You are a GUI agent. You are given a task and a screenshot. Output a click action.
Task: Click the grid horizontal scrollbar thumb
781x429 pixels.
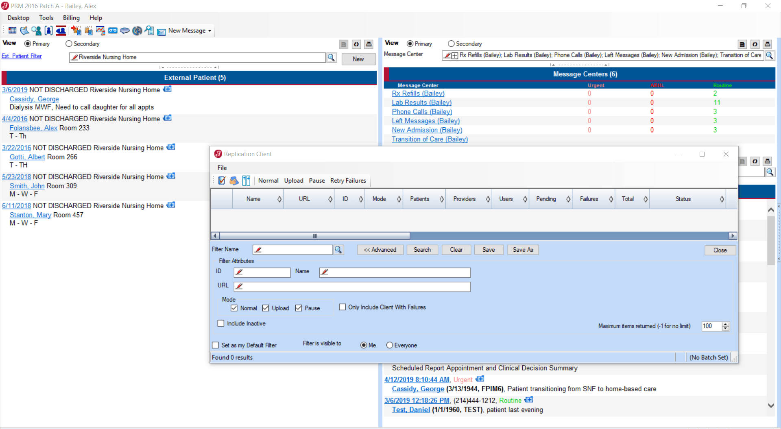coord(314,236)
